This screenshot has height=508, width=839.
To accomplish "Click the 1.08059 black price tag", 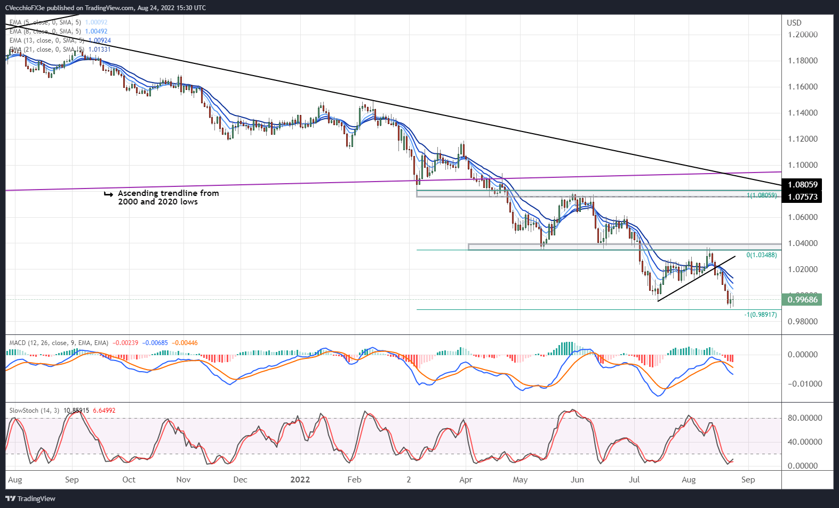I will click(802, 185).
